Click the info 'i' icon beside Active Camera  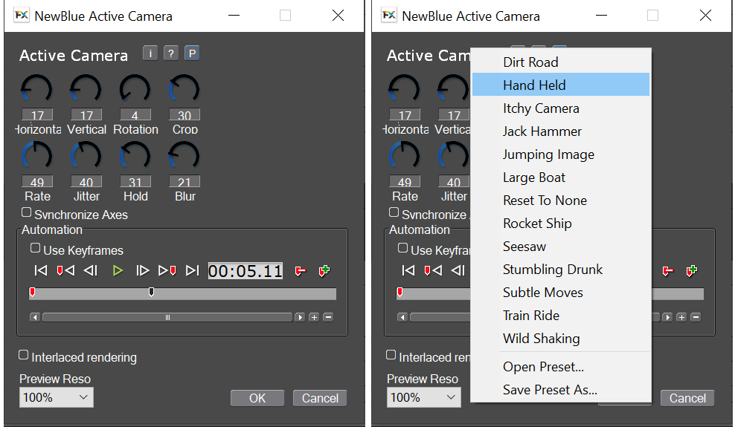tap(150, 53)
